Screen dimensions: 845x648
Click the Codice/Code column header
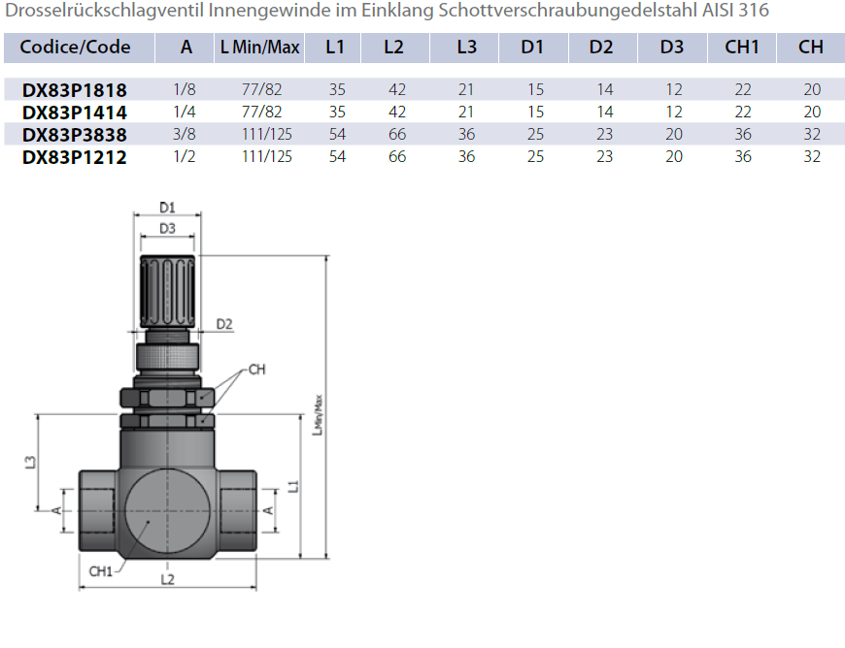(75, 48)
